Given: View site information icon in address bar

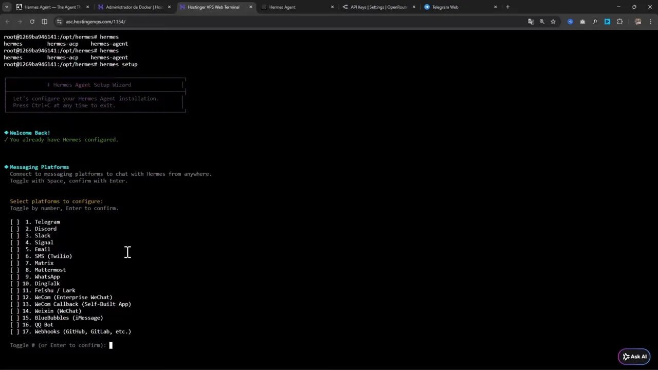Looking at the screenshot, I should pos(59,22).
